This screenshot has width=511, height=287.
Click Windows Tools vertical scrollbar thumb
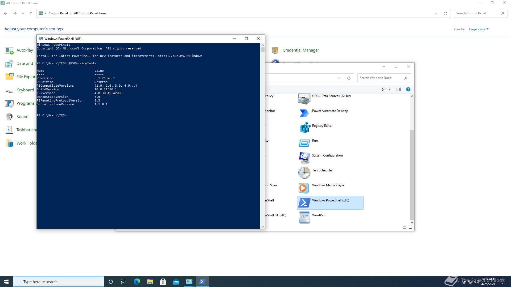click(412, 175)
